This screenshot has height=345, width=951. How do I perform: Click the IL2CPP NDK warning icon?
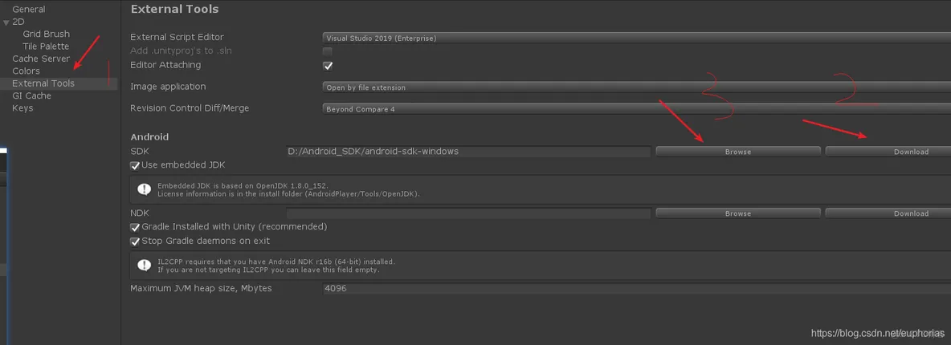pos(144,266)
